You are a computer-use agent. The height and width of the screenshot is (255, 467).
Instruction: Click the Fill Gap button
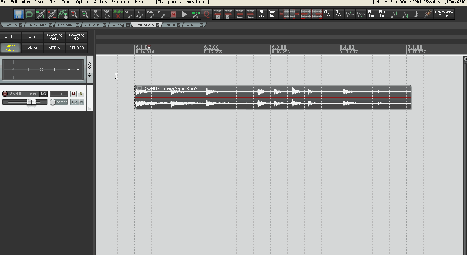point(261,14)
